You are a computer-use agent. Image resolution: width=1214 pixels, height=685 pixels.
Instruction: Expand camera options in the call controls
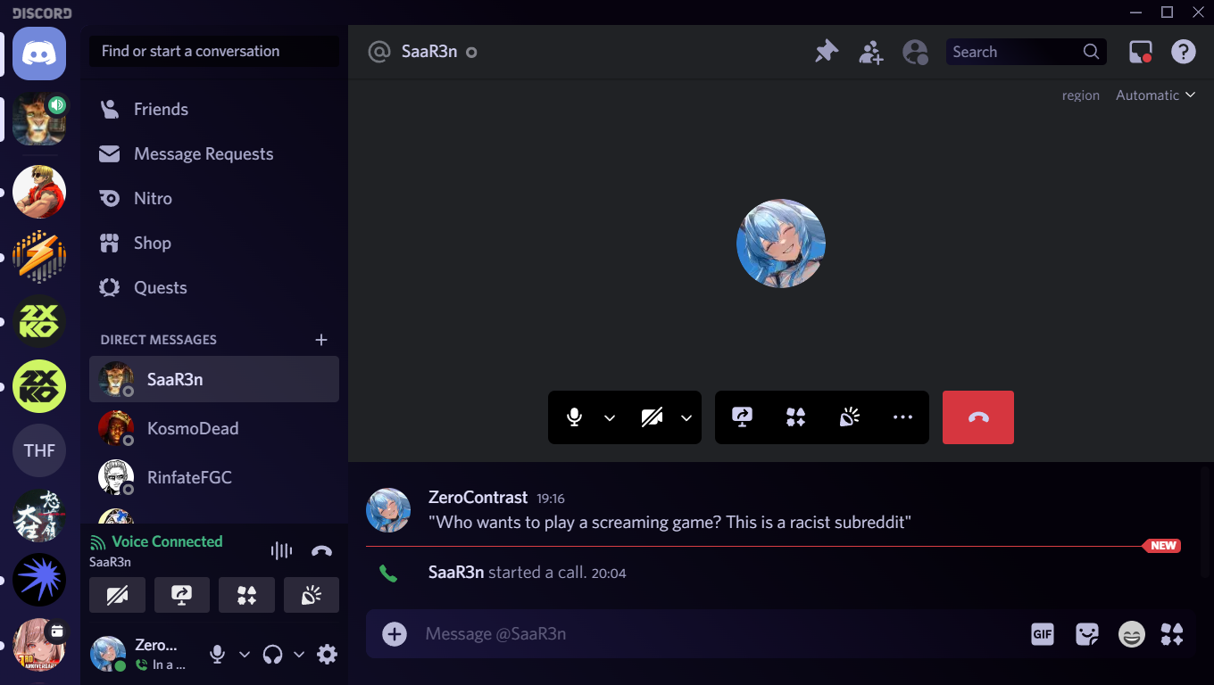(686, 417)
